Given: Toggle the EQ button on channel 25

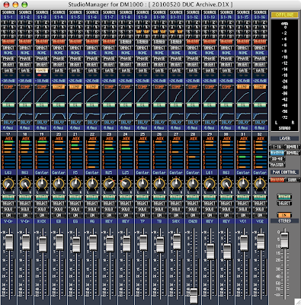Looking at the screenshot, I should click(142, 104).
